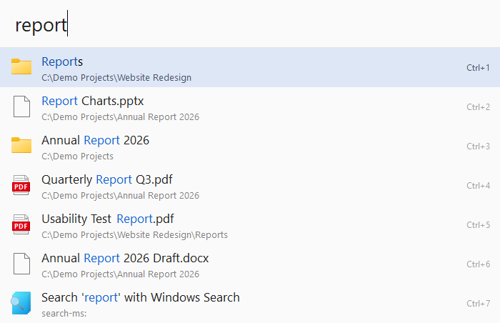This screenshot has height=323, width=500.
Task: Open Usability Test Report.pdf
Action: point(250,224)
